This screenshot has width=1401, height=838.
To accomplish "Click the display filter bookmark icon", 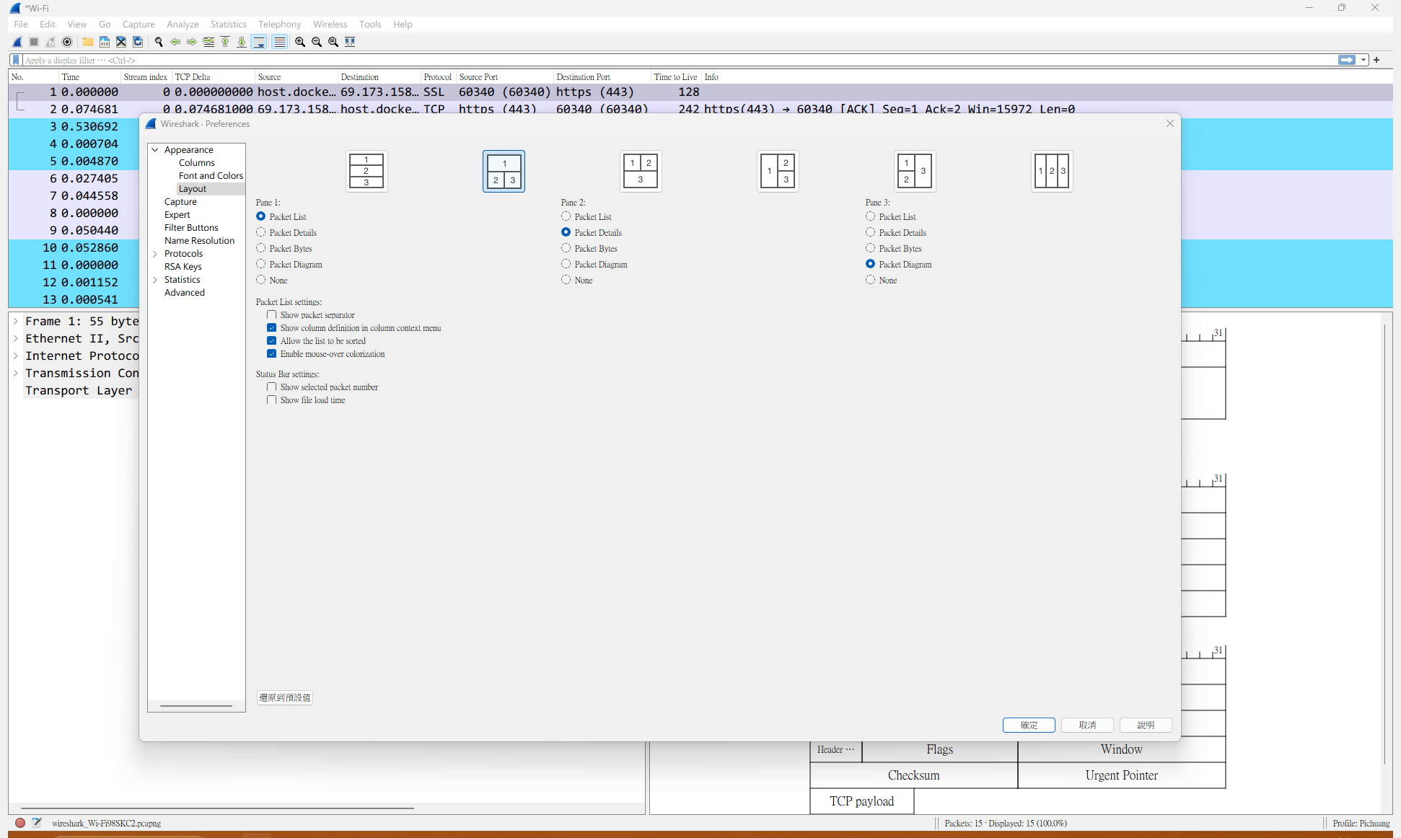I will 16,60.
